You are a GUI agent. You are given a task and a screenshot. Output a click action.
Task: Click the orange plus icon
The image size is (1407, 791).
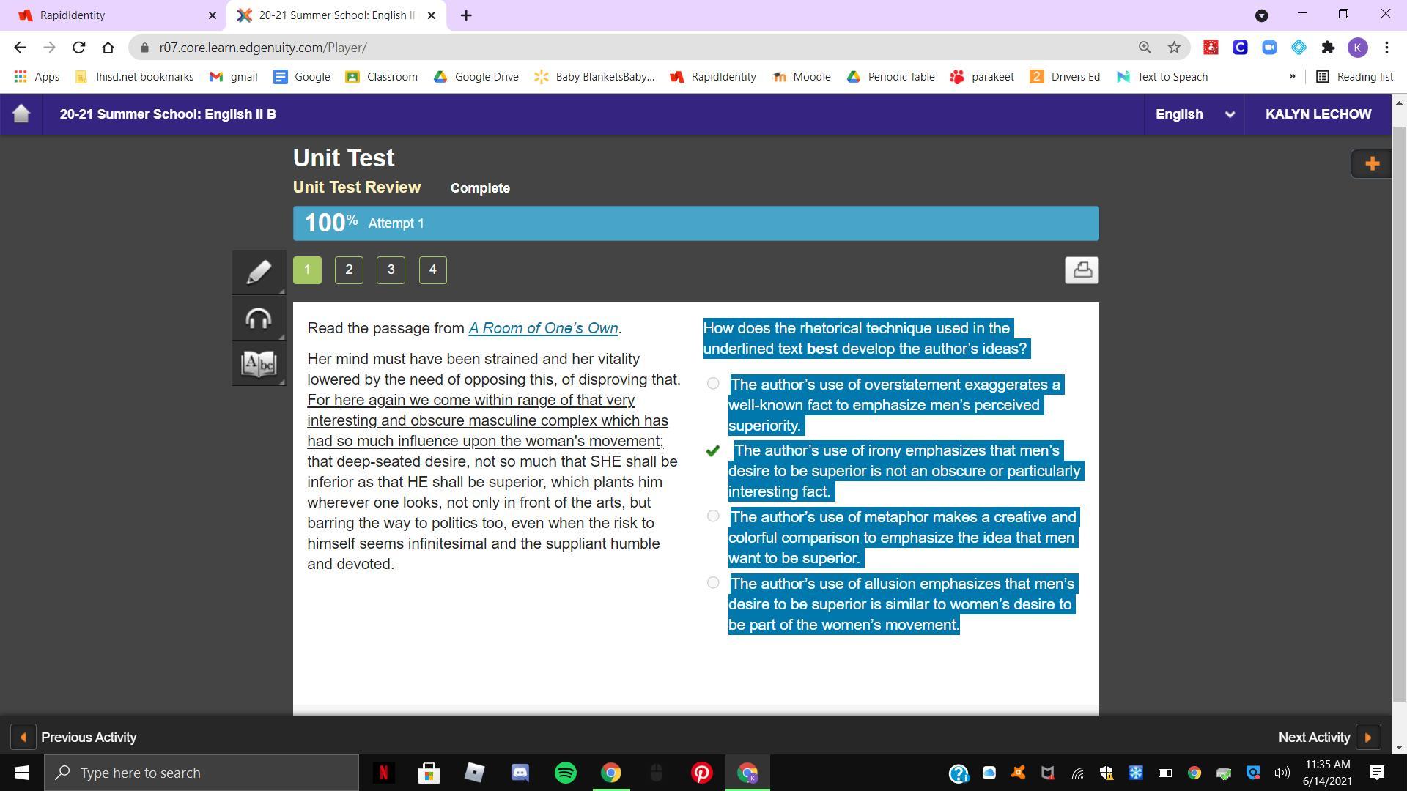(1372, 163)
